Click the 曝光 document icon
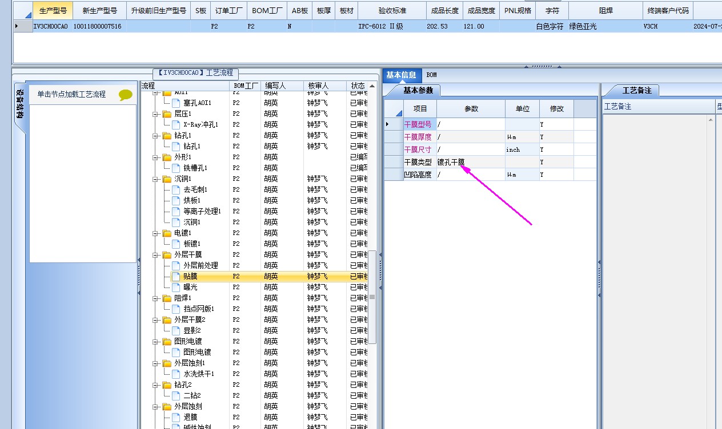The image size is (722, 429). click(176, 287)
